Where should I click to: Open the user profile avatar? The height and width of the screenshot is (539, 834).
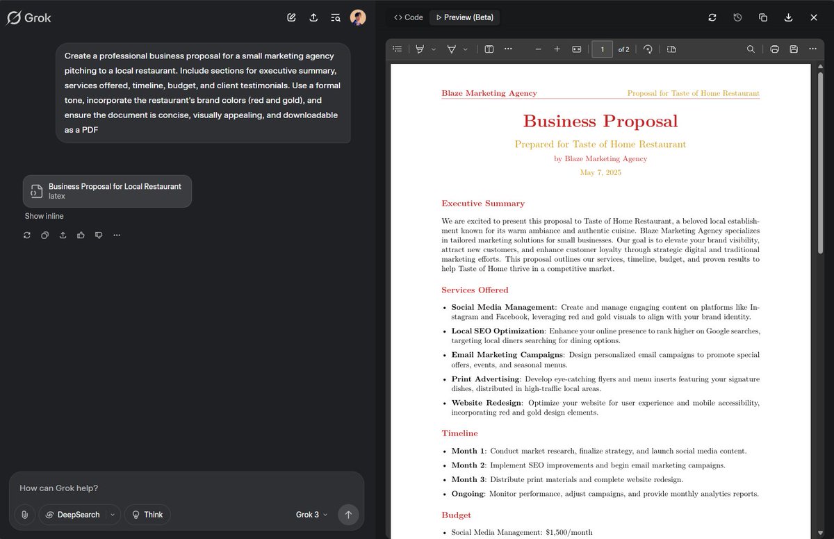point(358,17)
